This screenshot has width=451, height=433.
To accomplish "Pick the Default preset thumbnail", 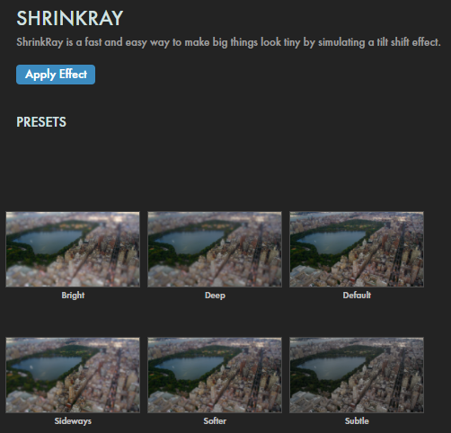I will [357, 249].
